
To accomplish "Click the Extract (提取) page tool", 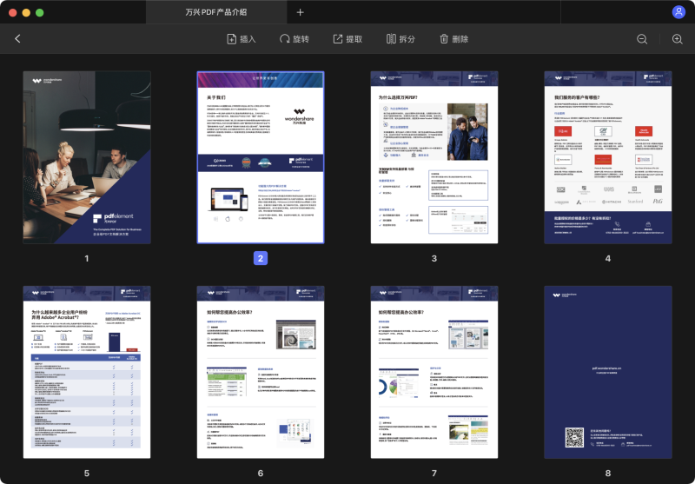I will click(x=347, y=39).
